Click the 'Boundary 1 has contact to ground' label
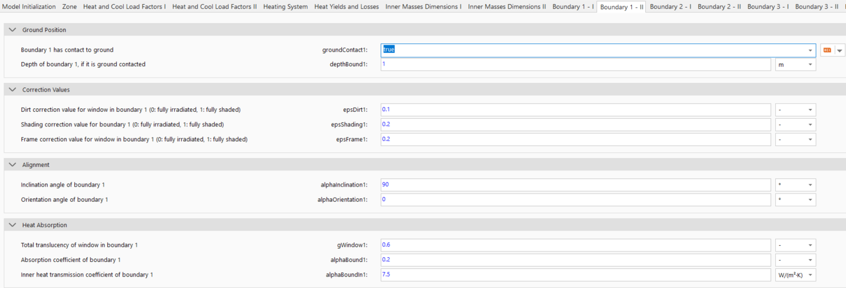The height and width of the screenshot is (288, 846). point(67,50)
